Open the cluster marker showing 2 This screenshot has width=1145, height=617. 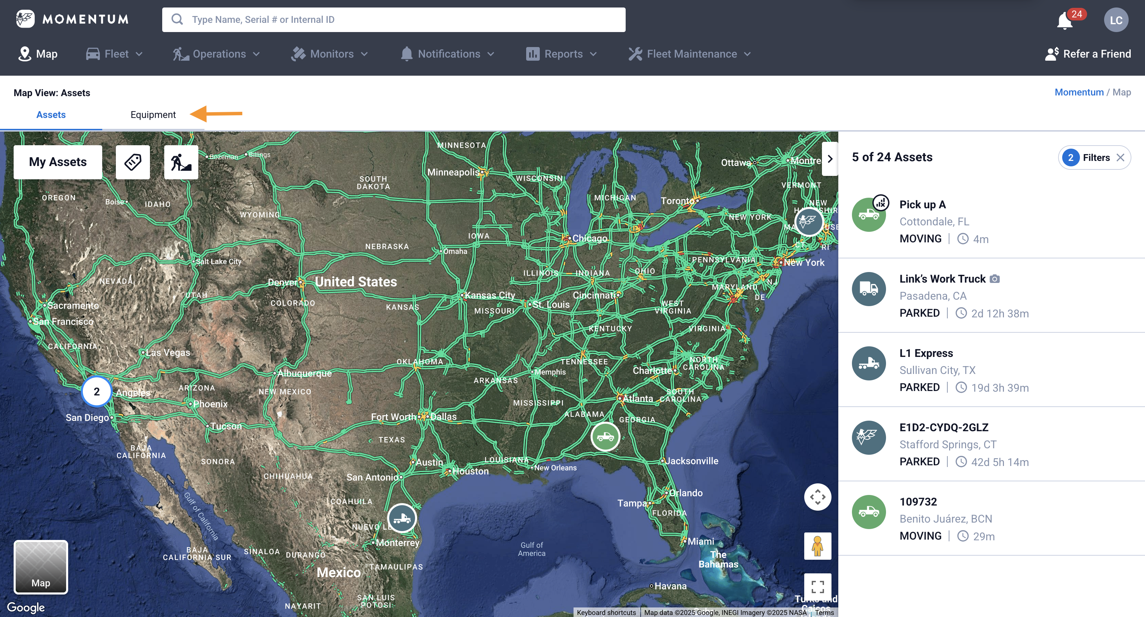[x=96, y=392]
